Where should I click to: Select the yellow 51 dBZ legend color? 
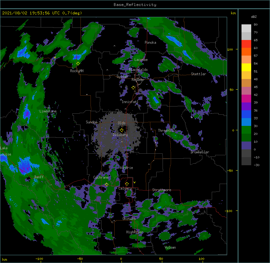[246, 67]
